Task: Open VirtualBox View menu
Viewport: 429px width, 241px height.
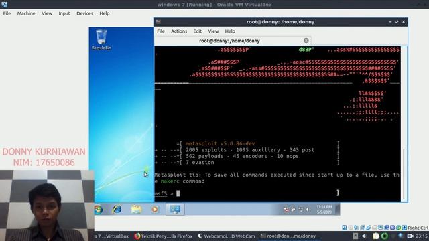Action: [47, 13]
